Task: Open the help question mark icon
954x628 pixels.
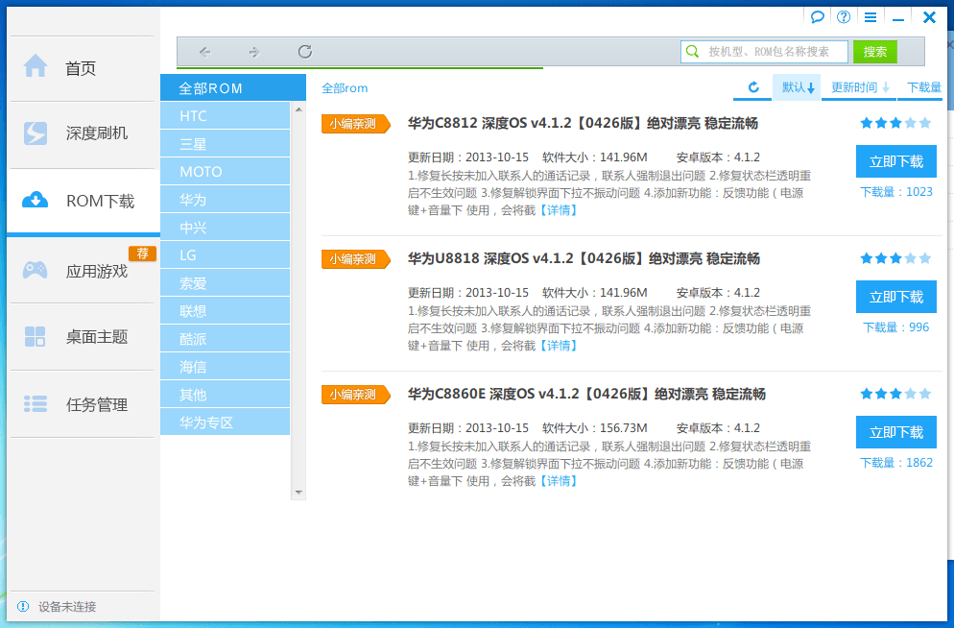Action: pyautogui.click(x=844, y=17)
